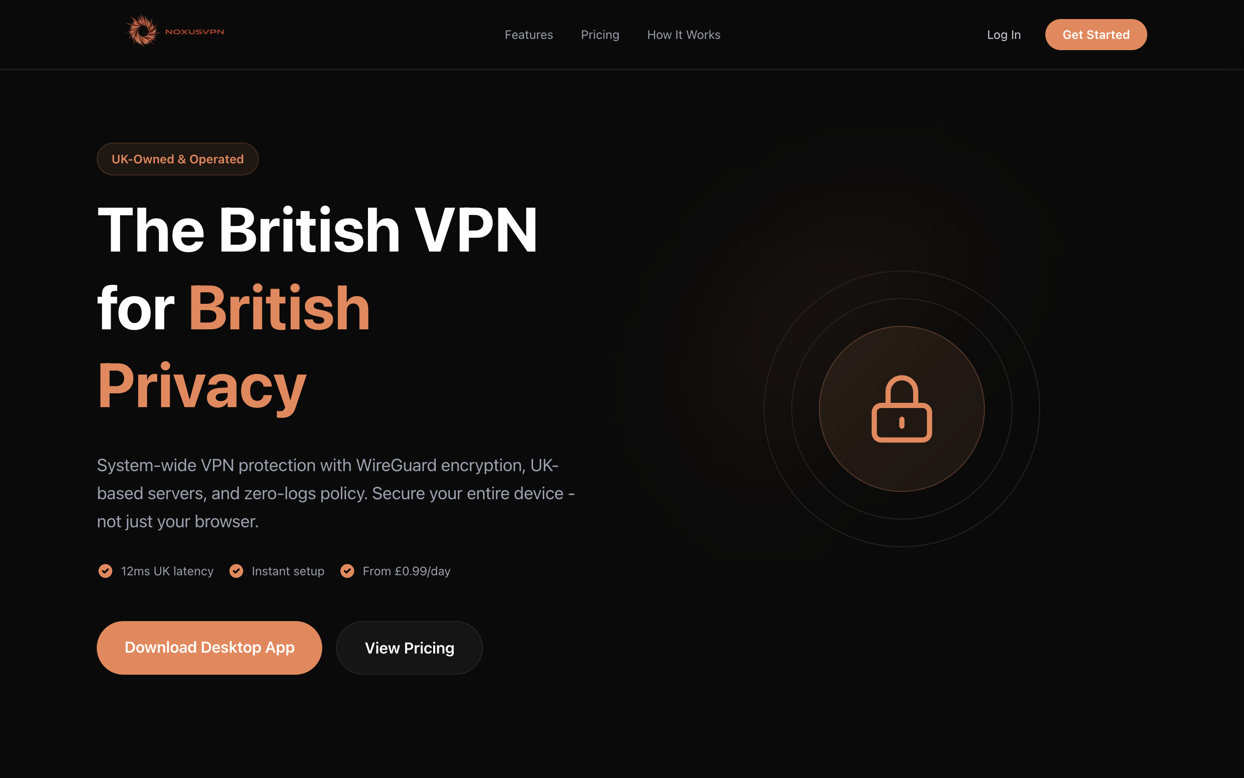Open the Features nav link

click(528, 35)
